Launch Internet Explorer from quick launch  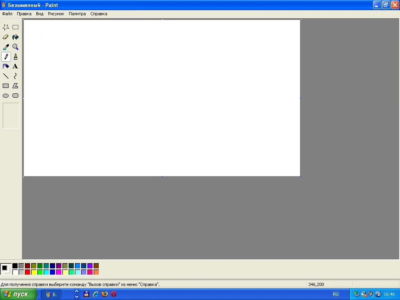[96, 294]
